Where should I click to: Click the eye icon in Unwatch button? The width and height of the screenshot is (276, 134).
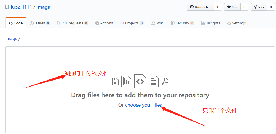[x=192, y=7]
